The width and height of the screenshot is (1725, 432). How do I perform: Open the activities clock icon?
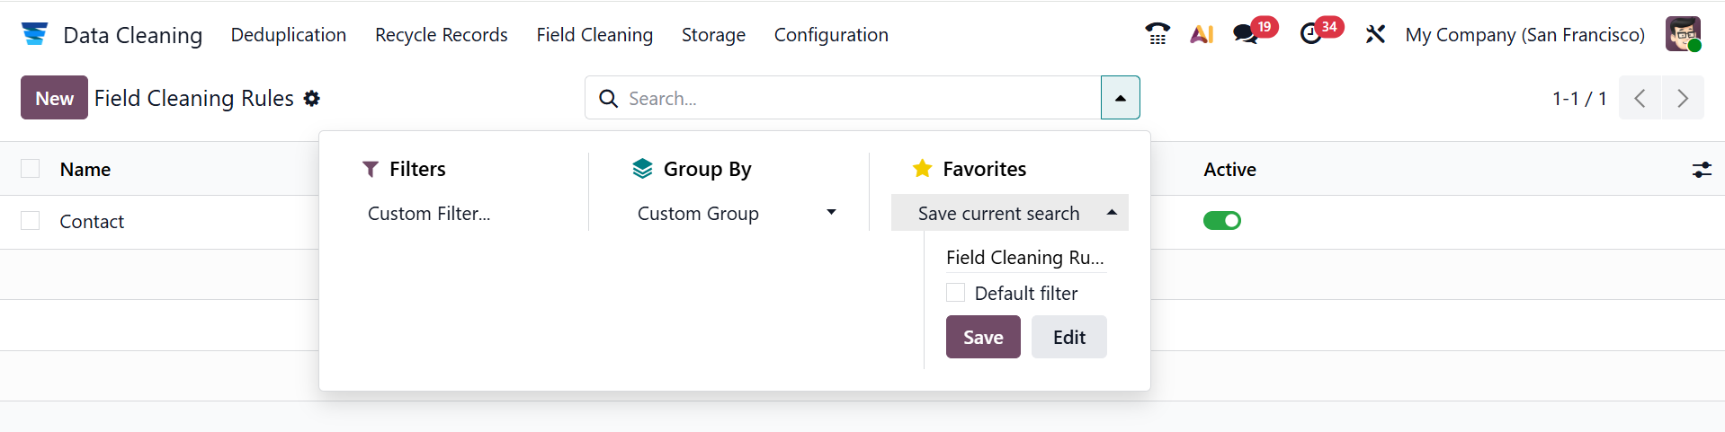point(1311,34)
